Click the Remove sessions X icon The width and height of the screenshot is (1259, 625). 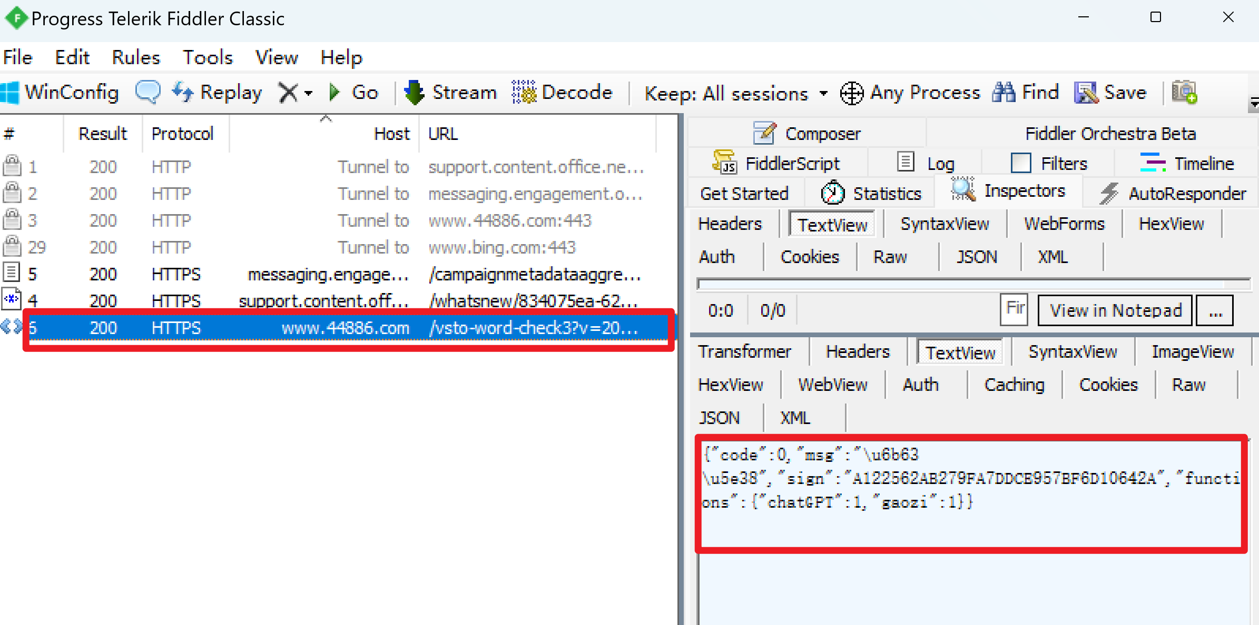[x=288, y=93]
